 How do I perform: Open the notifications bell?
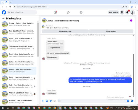[x=127, y=12]
